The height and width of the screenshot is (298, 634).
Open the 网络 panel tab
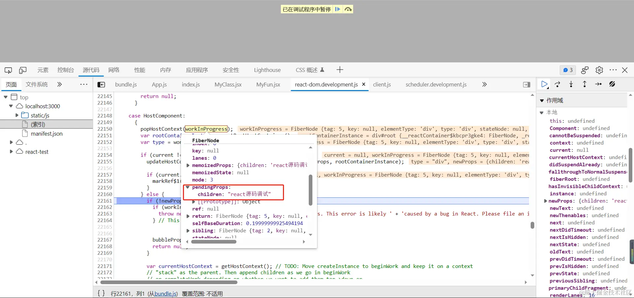point(114,70)
